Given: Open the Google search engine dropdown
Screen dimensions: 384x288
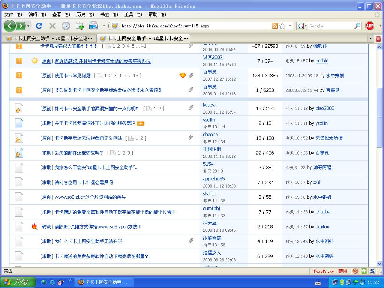Looking at the screenshot, I should coord(302,26).
